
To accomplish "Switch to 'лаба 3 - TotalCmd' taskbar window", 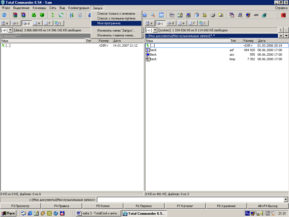I will click(x=98, y=213).
